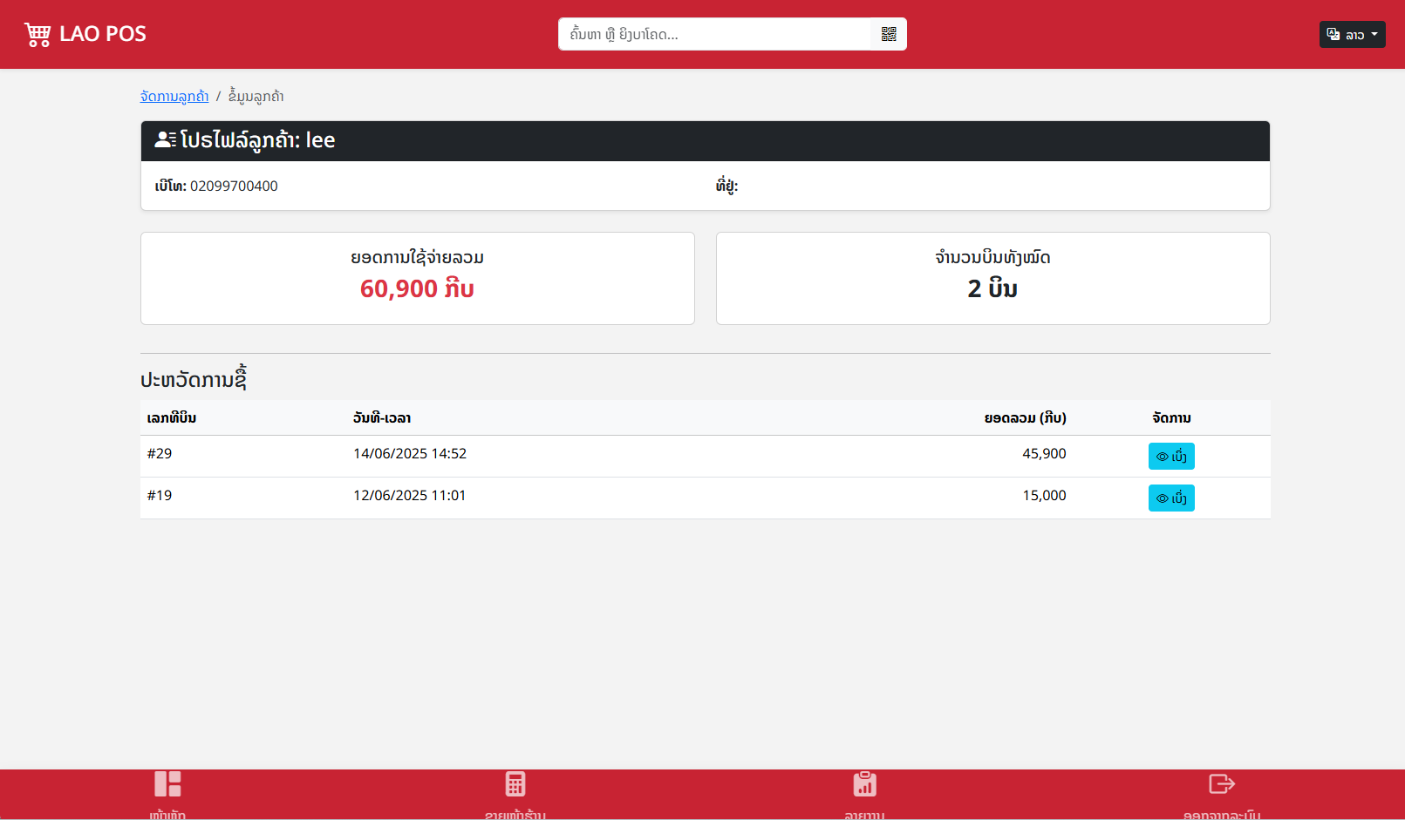Open the dashboard grid icon in bottom bar
The image size is (1405, 820).
(x=167, y=784)
